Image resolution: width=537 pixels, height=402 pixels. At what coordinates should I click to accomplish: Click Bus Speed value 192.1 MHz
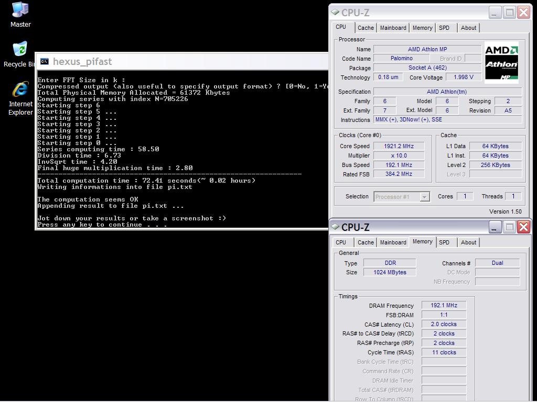click(399, 165)
